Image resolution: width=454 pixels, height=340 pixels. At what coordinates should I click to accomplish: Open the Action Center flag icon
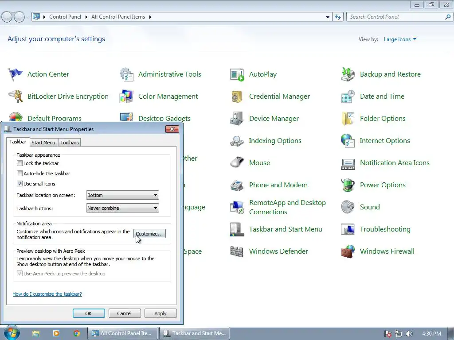16,74
